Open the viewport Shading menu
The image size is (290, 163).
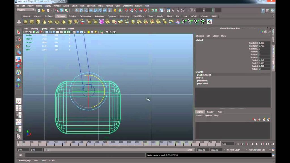point(34,29)
